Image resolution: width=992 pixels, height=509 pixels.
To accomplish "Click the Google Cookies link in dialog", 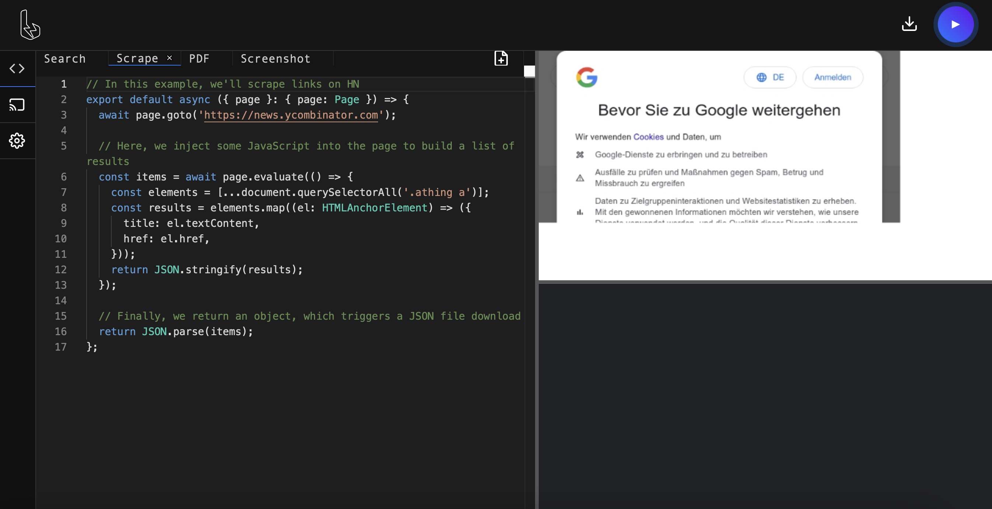I will (x=649, y=136).
